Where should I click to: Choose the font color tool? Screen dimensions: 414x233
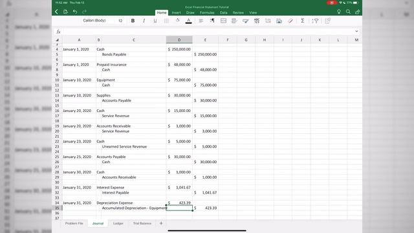[x=188, y=21]
